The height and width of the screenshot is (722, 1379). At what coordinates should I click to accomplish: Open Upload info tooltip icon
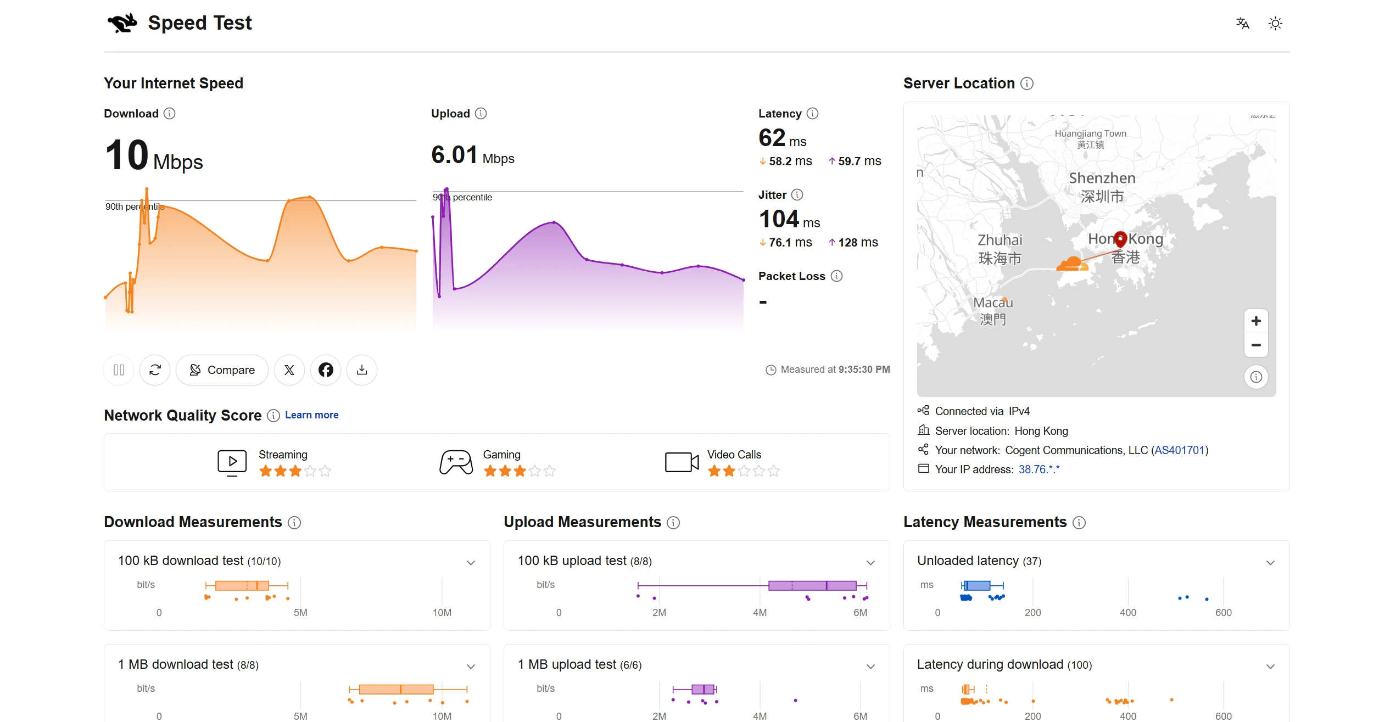481,114
